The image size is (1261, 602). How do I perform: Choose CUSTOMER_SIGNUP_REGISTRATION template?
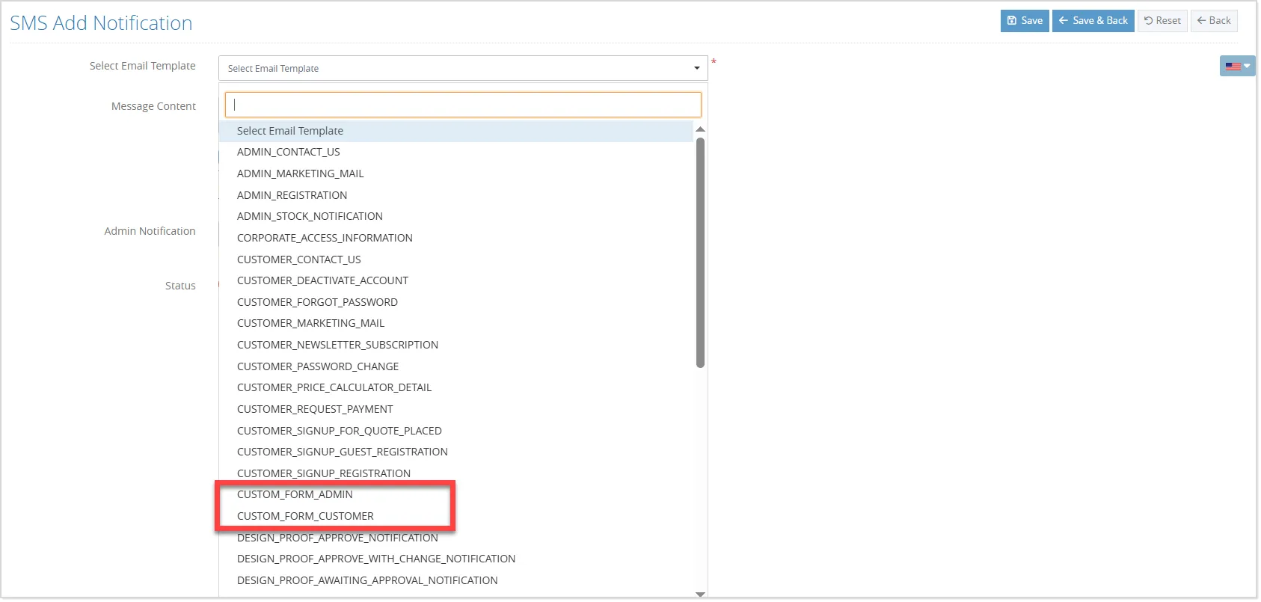coord(456,473)
